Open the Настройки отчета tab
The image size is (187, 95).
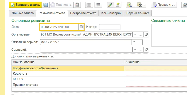click(x=83, y=13)
